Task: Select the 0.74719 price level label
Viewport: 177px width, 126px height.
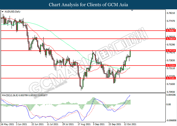Action: 171,51
